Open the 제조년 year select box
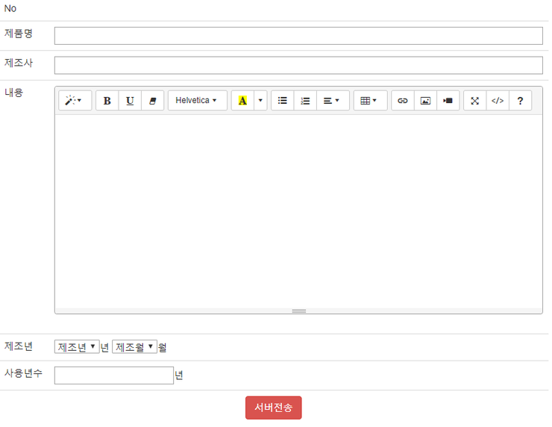Image resolution: width=552 pixels, height=427 pixels. 77,346
